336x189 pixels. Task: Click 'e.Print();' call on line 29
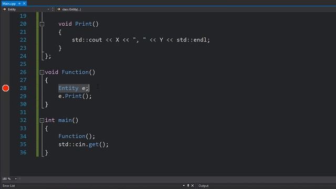coord(75,96)
